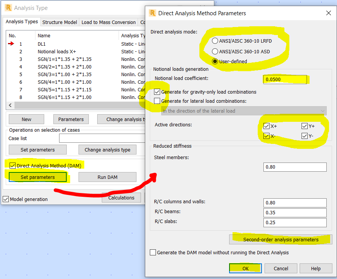This screenshot has width=337, height=279.
Task: Select the ANSI/AISC 360-10 LRFD option
Action: coord(215,40)
